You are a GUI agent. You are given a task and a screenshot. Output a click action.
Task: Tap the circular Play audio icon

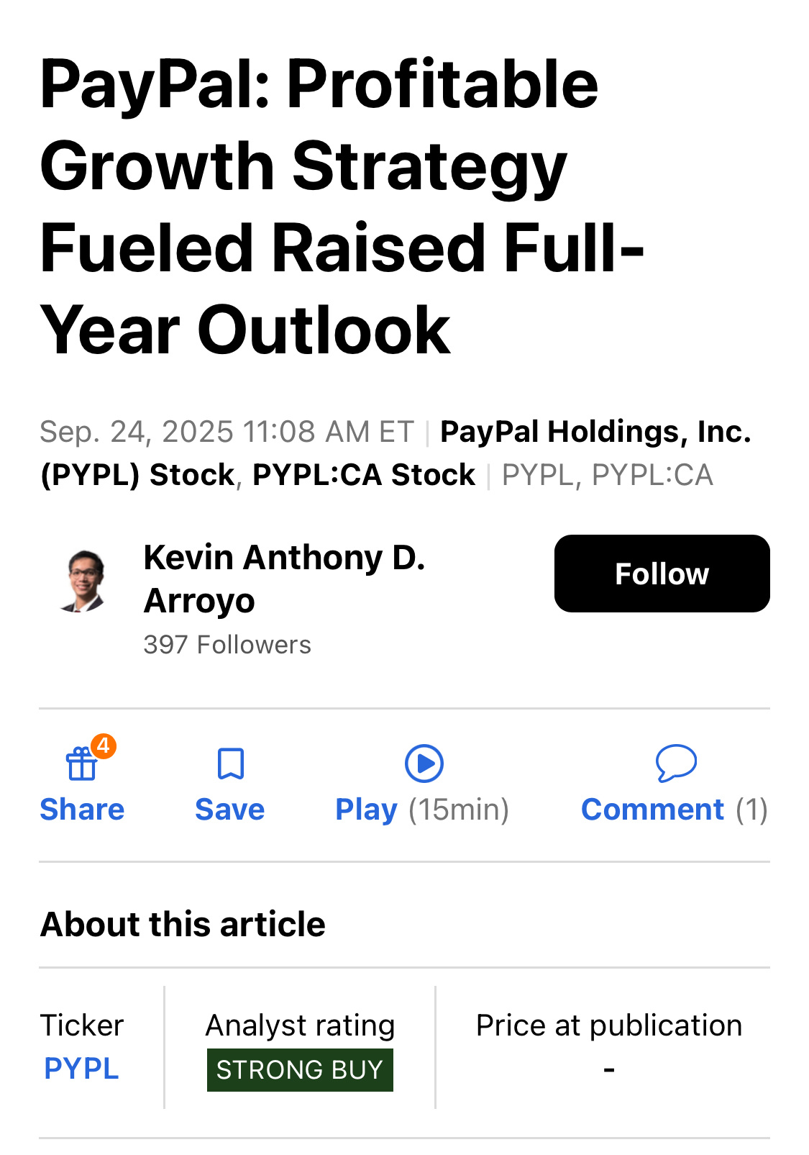424,764
